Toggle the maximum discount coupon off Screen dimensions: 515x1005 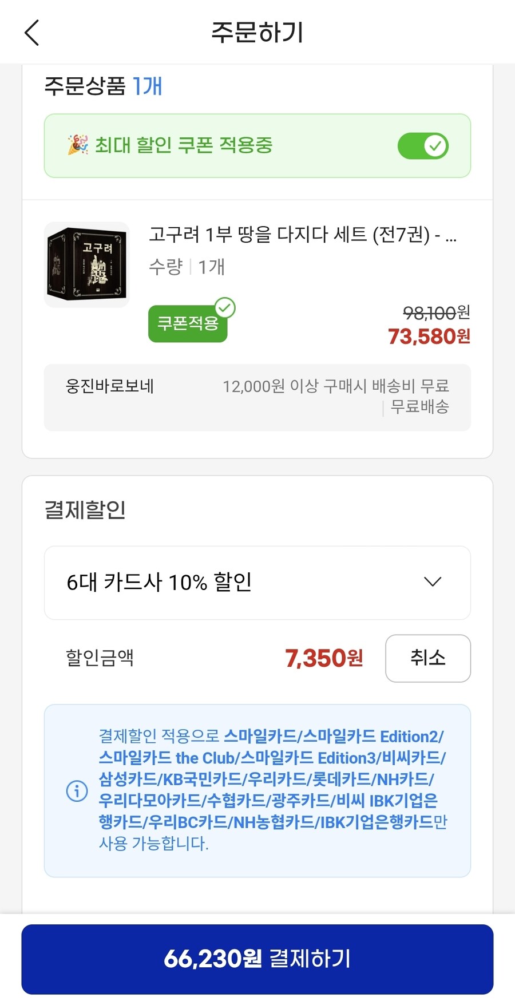pyautogui.click(x=423, y=146)
